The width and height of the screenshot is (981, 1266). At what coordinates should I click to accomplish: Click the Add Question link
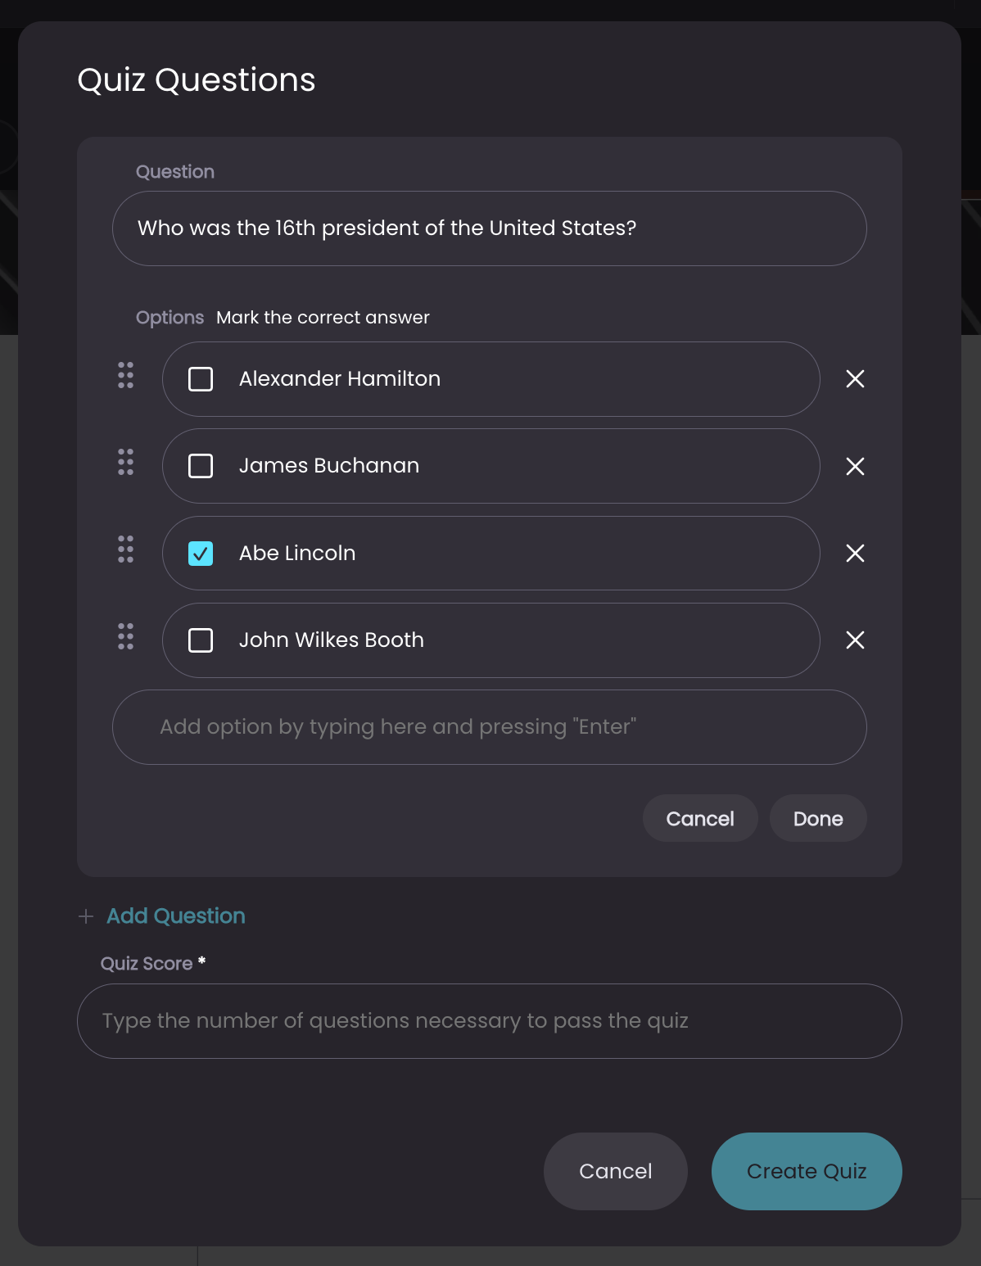(176, 916)
